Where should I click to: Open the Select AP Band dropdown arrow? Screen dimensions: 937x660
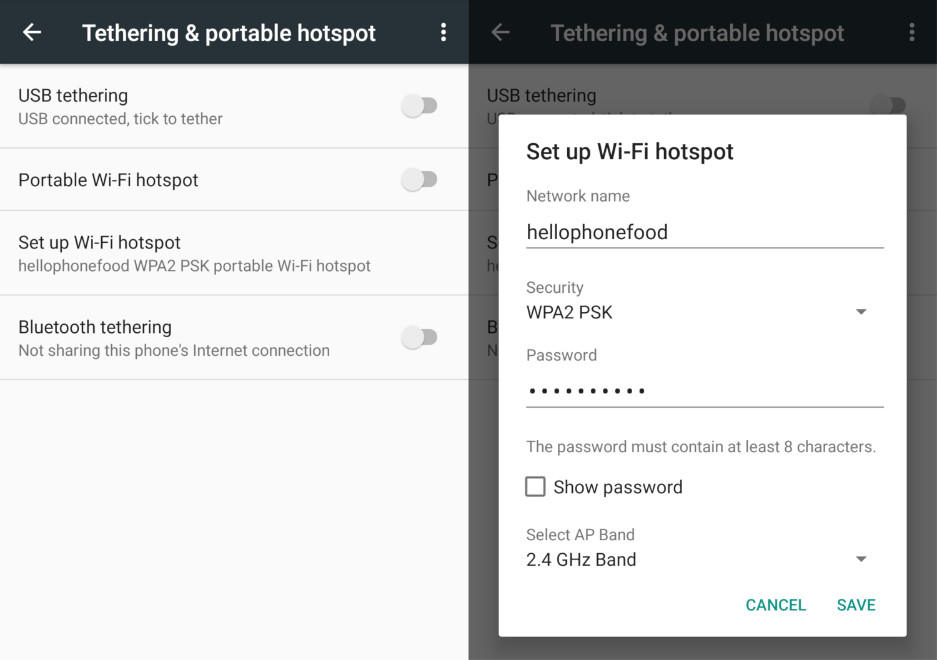[861, 559]
